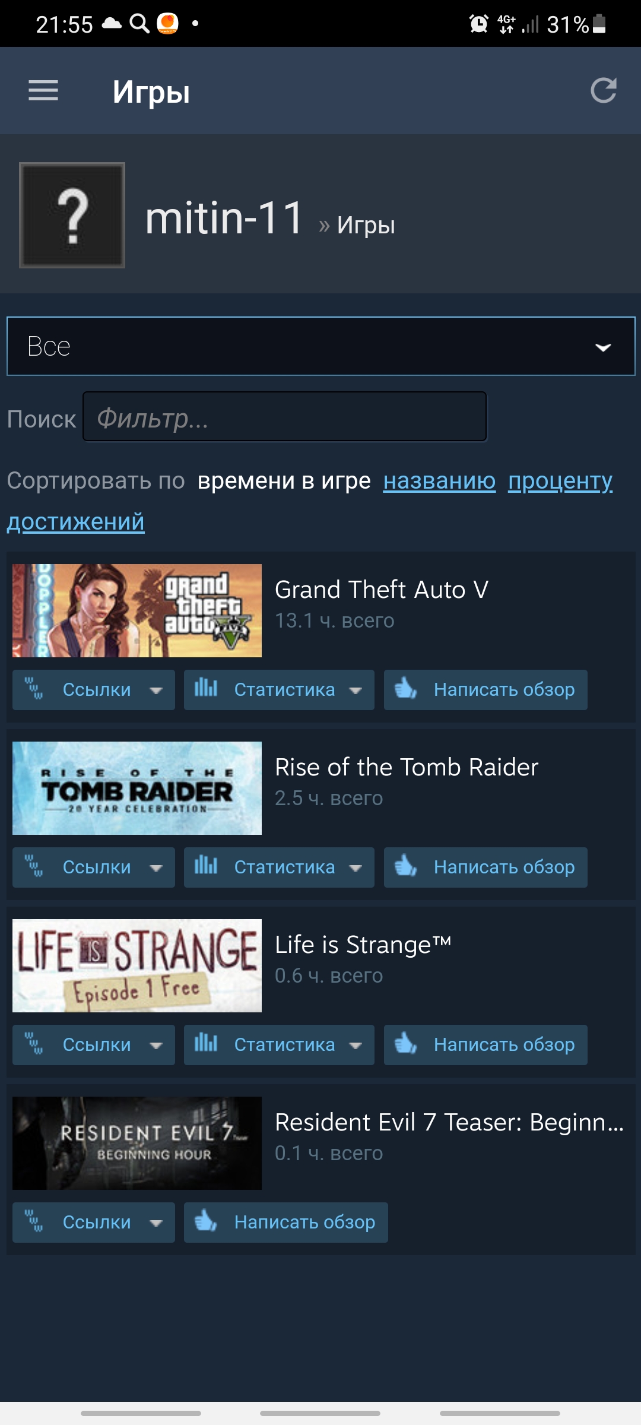The image size is (641, 1425).
Task: Open Resident Evil 7 Beginning Hour thumbnail
Action: click(x=137, y=1143)
